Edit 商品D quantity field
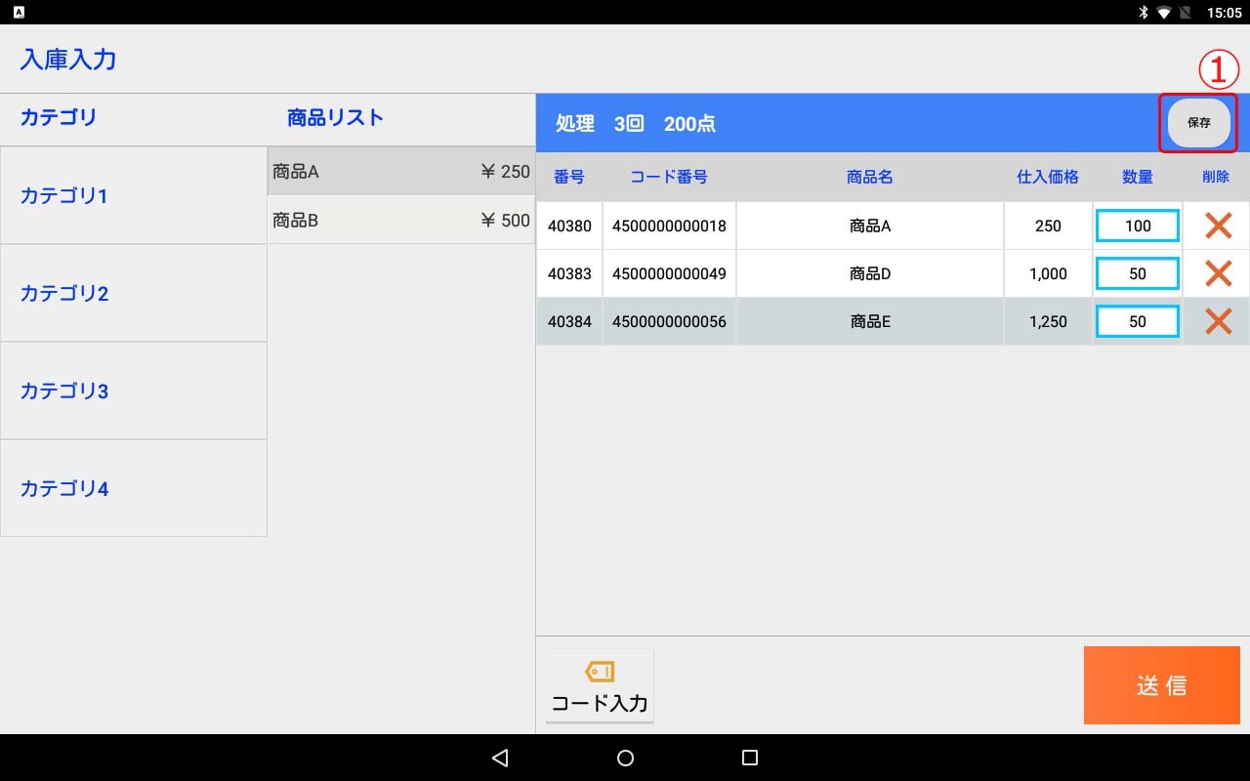Viewport: 1250px width, 781px height. 1138,273
